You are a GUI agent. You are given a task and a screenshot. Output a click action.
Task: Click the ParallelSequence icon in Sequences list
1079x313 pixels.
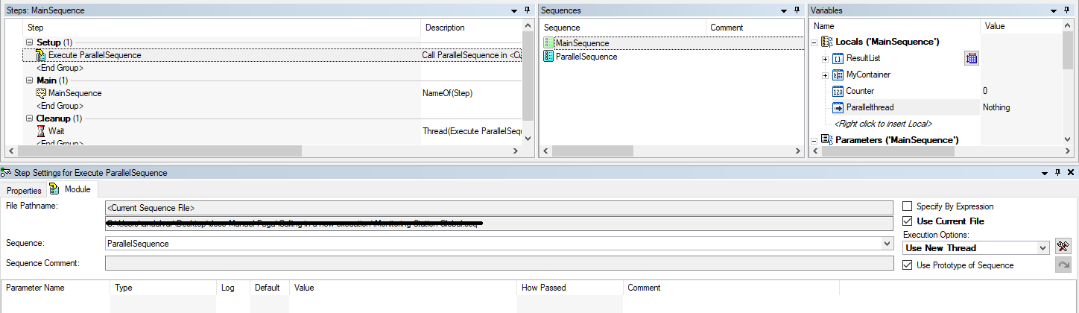coord(549,57)
